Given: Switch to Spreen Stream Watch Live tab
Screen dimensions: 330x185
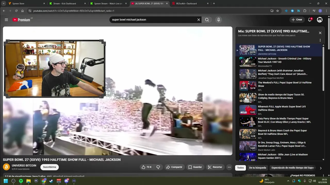Looking at the screenshot, I should (x=108, y=4).
